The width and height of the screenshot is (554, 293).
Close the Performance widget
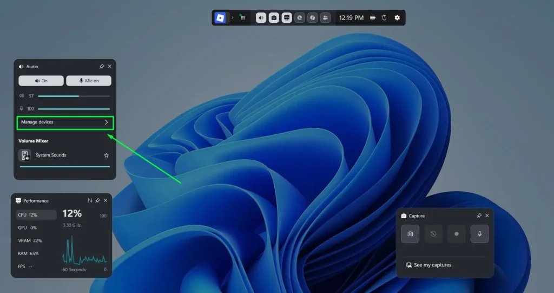(105, 200)
